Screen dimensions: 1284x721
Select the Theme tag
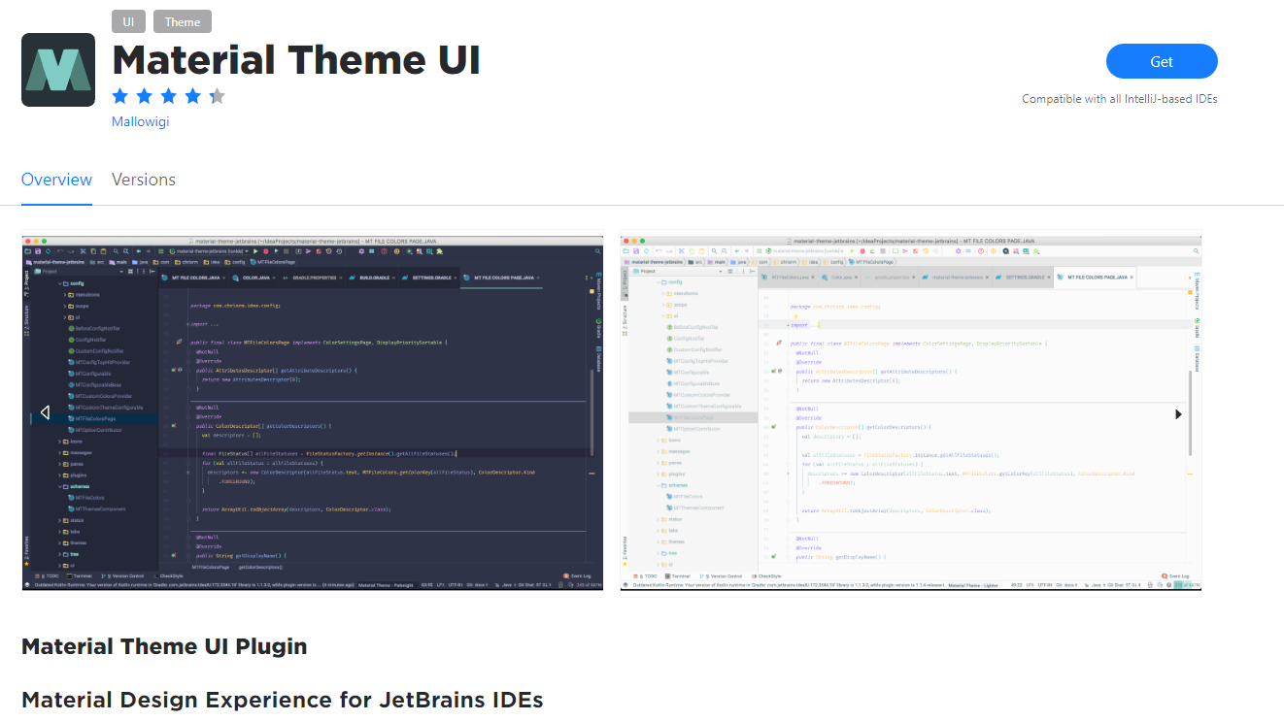tap(182, 21)
